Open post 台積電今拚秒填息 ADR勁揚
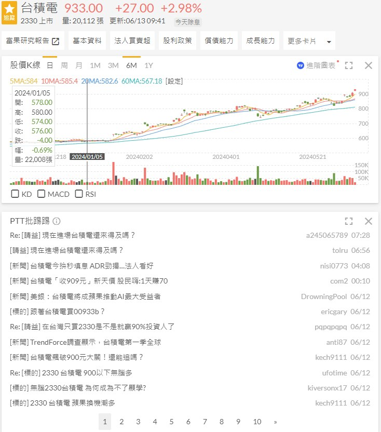 pos(81,266)
